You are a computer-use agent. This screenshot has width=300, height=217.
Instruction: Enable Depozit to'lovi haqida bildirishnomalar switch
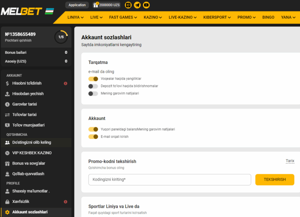pos(93,86)
